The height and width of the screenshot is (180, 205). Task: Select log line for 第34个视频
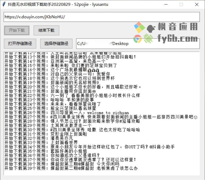89,147
